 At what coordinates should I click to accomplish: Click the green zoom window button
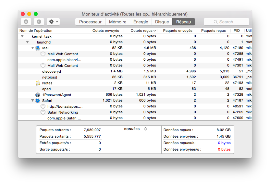tap(36, 14)
